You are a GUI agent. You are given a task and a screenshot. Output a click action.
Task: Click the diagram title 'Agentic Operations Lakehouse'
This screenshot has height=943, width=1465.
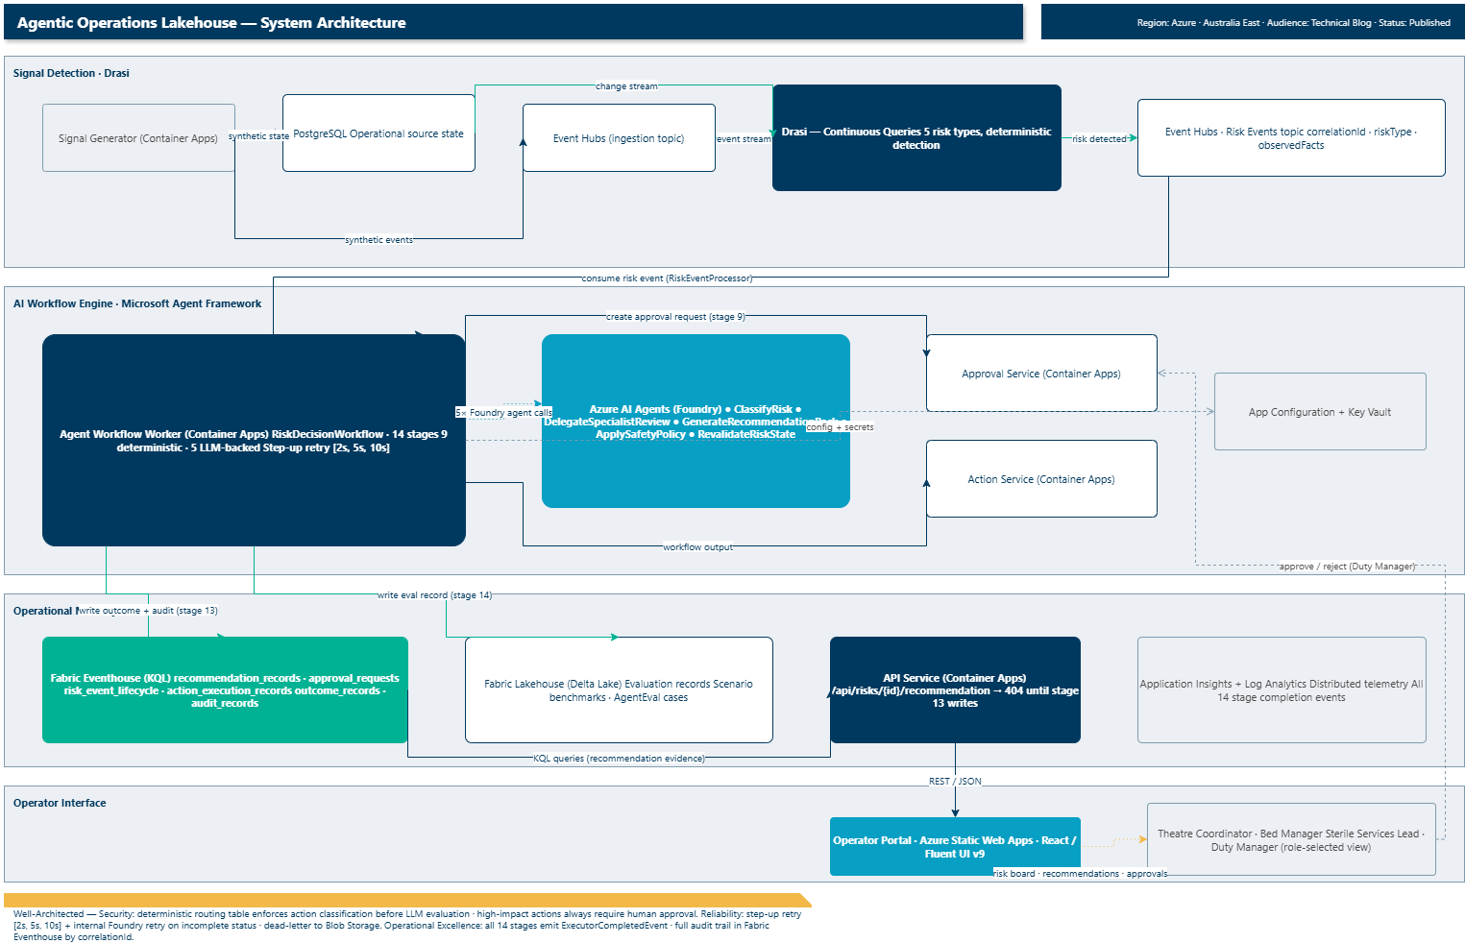[211, 23]
